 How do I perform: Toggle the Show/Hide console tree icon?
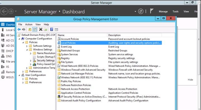coord(35,30)
